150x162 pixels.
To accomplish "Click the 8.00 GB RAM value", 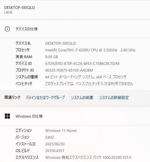I will pos(51,57).
